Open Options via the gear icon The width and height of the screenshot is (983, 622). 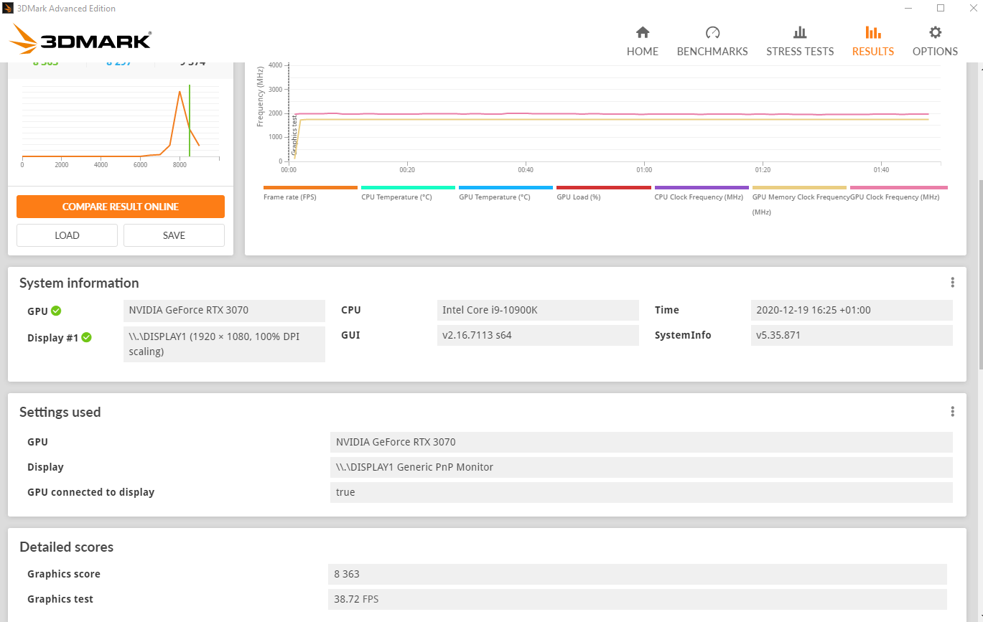pos(935,33)
